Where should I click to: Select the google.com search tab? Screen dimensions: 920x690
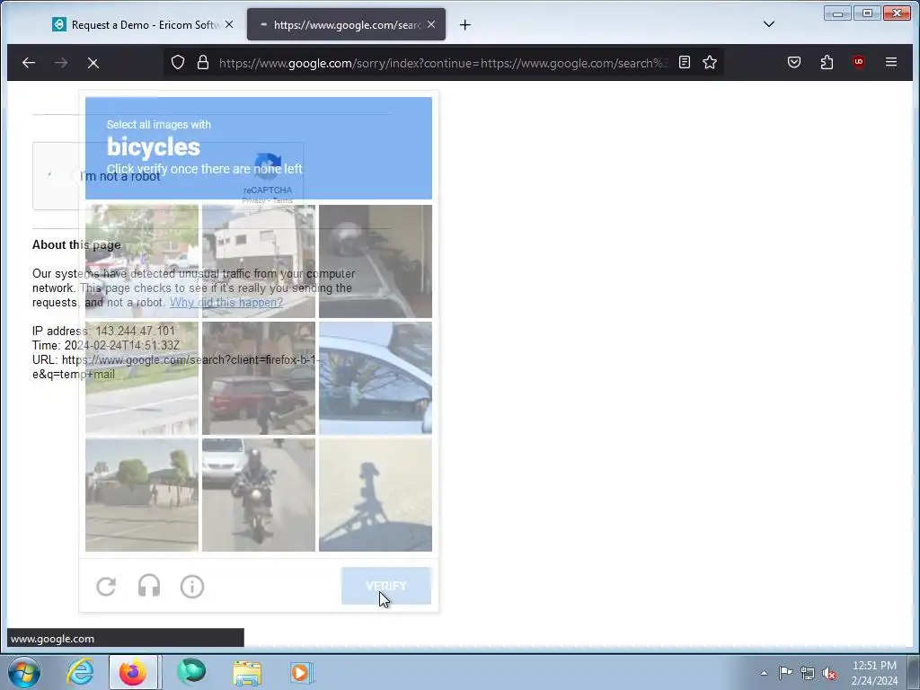click(x=346, y=24)
